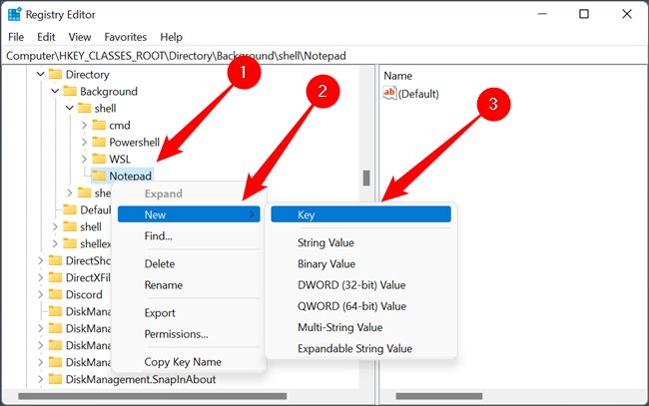Click the WSL folder icon

pyautogui.click(x=99, y=159)
